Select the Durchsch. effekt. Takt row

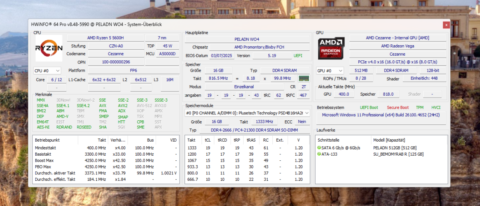(x=106, y=180)
